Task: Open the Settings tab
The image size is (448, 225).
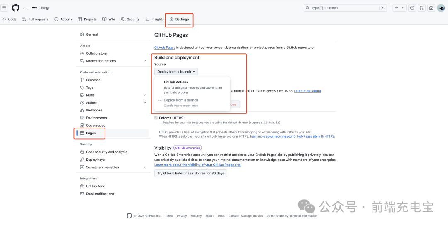Action: pos(180,19)
